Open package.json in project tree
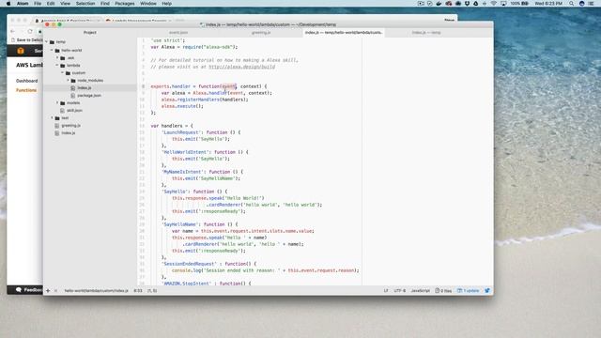Screen dimensions: 601x338 (x=89, y=96)
